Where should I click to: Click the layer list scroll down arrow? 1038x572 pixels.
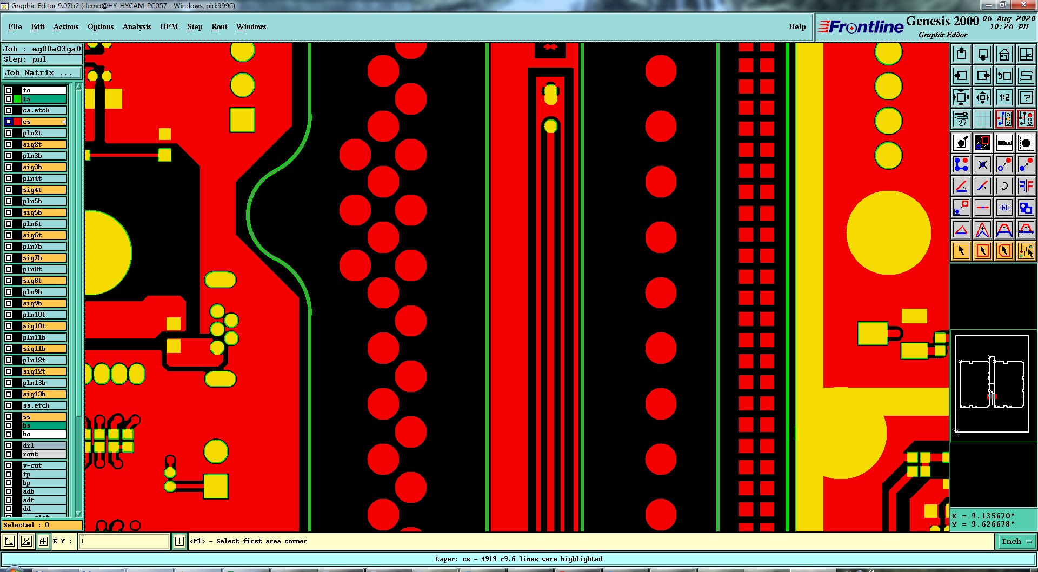(78, 514)
